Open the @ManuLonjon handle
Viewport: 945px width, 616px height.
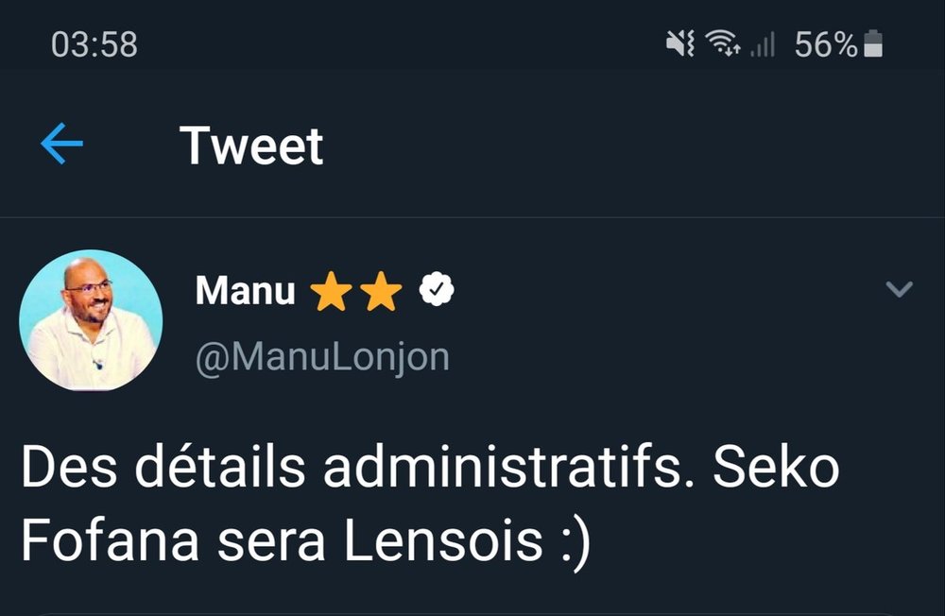coord(322,357)
